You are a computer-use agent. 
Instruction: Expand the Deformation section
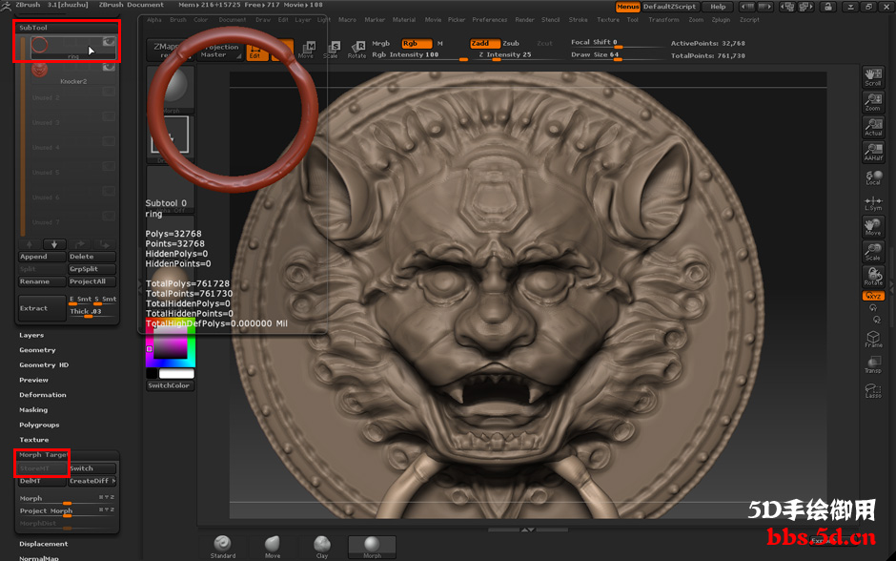coord(43,395)
